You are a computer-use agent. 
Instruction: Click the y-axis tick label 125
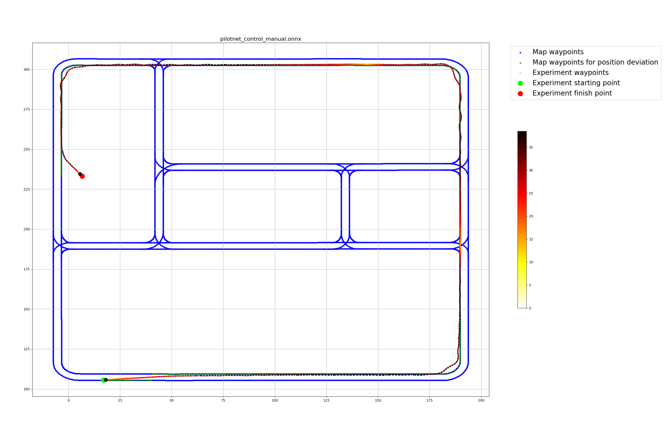click(x=26, y=349)
